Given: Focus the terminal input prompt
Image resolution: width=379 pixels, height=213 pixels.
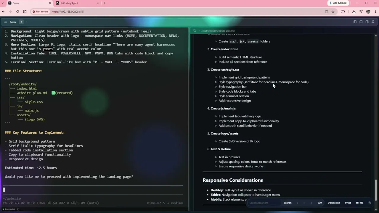Looking at the screenshot, I should [93, 190].
